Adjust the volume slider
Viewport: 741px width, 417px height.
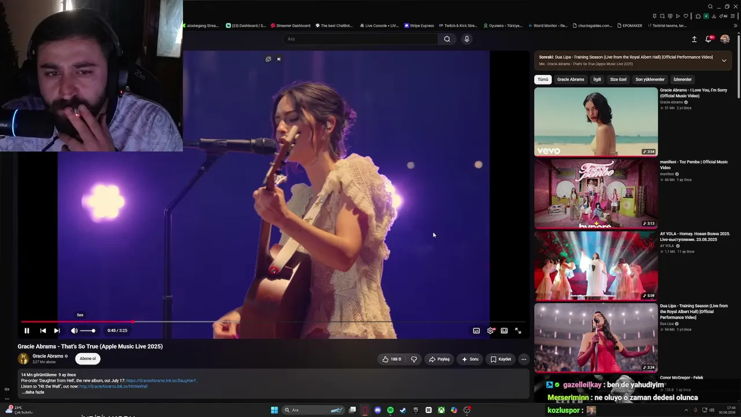[x=87, y=331]
